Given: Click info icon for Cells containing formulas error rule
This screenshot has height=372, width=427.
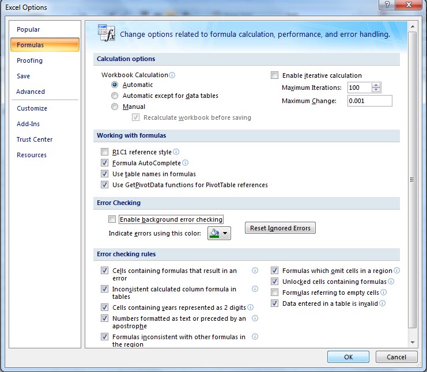Looking at the screenshot, I should 255,270.
